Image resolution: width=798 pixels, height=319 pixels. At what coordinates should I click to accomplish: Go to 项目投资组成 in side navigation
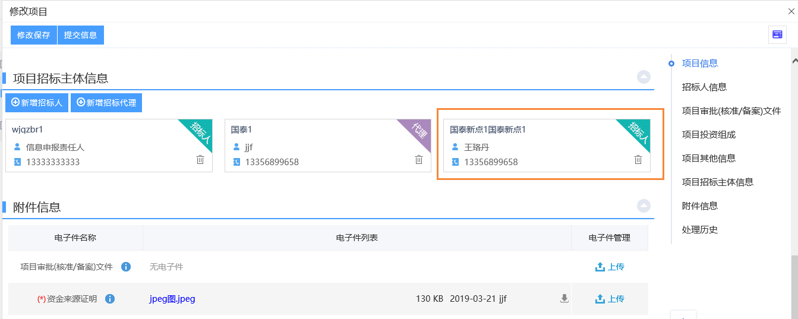pos(709,135)
